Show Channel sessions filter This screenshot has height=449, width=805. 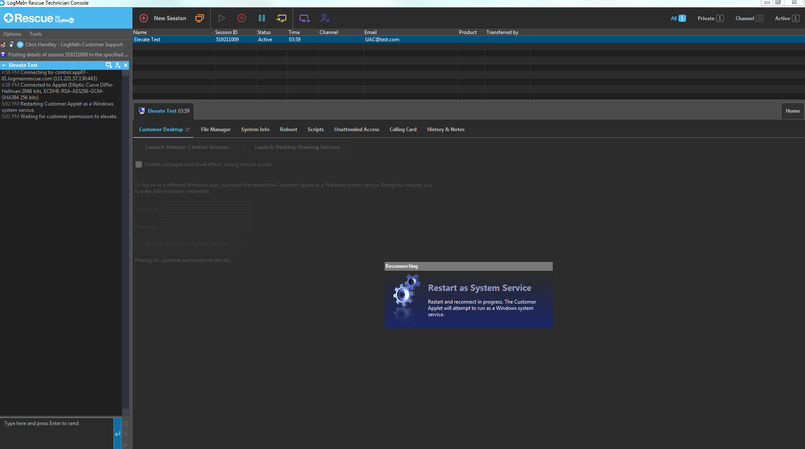[x=749, y=18]
